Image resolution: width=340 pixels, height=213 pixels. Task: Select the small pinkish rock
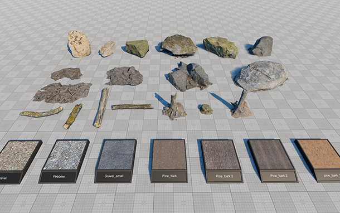108,49
